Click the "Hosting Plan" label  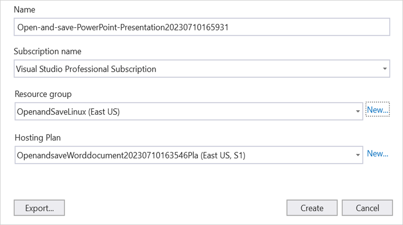[37, 137]
